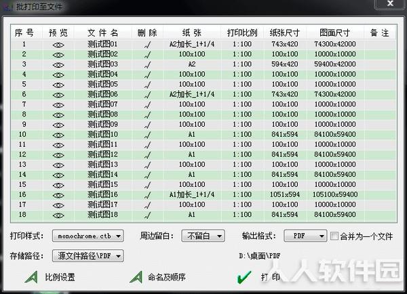Screen dimensions: 407x294
Task: Click the eye icon for 测试图09
Action: (x=58, y=125)
